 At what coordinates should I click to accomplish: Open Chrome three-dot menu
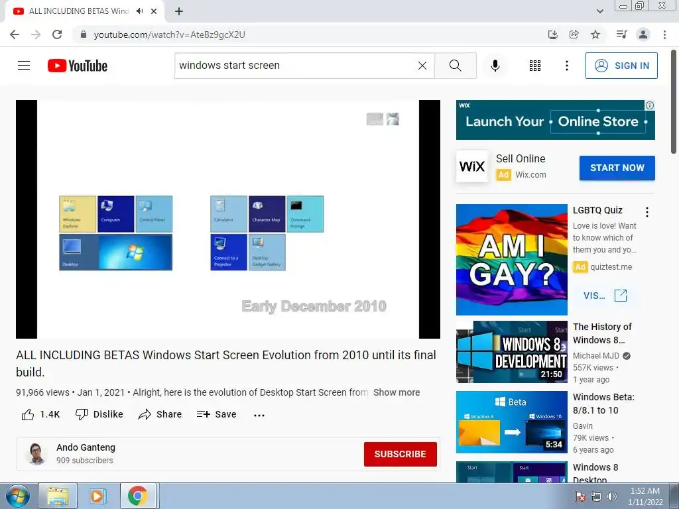(664, 34)
